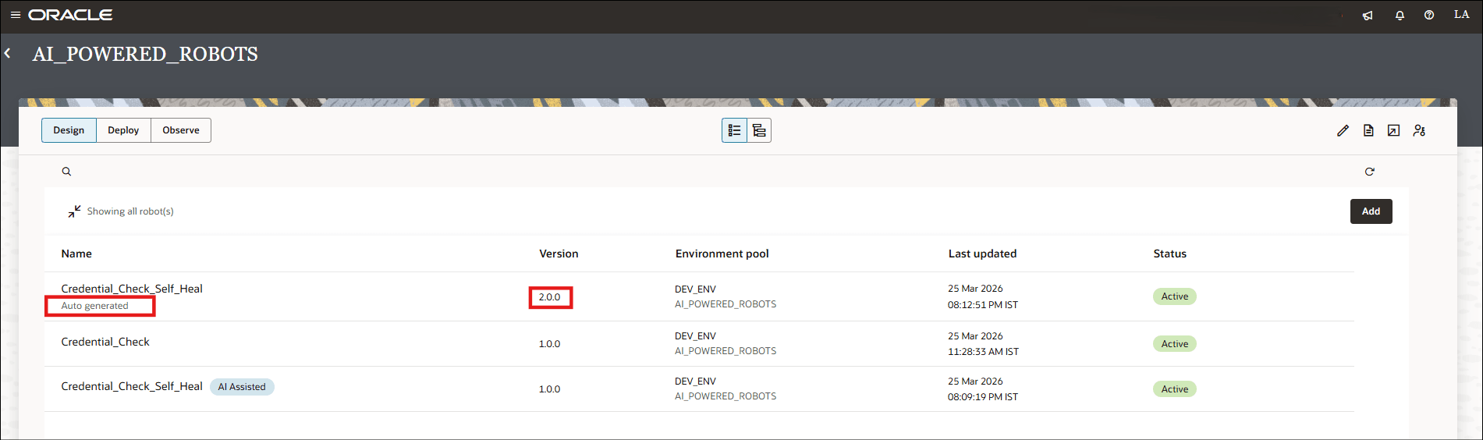The height and width of the screenshot is (440, 1483).
Task: Open the document details icon
Action: (x=1368, y=130)
